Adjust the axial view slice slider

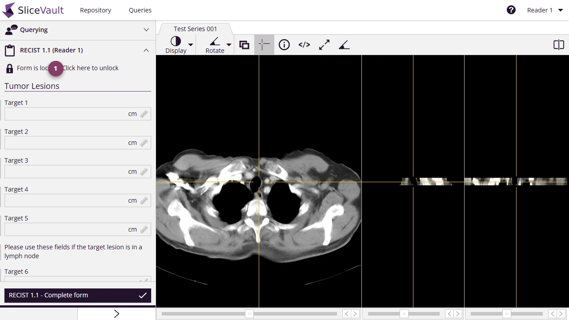pos(249,314)
